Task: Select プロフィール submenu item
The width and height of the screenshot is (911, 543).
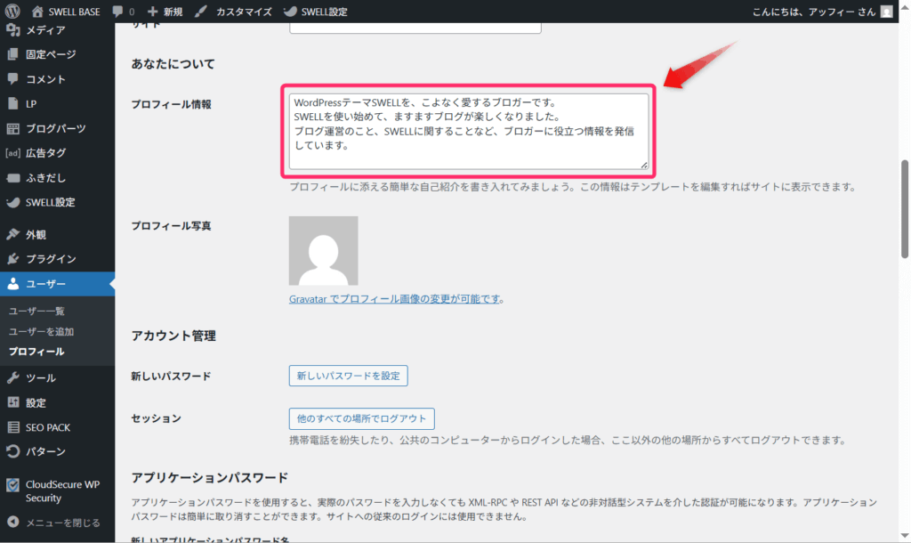Action: click(36, 352)
